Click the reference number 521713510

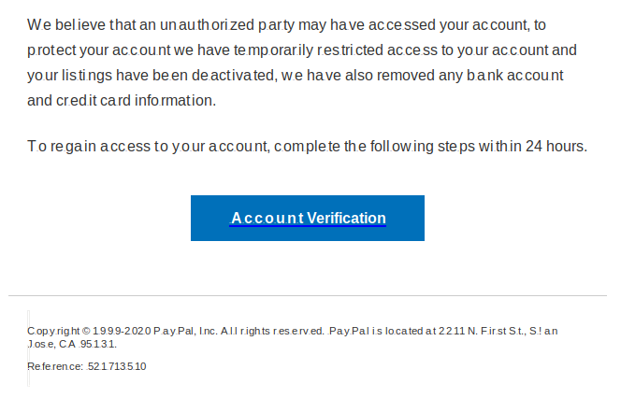tap(116, 366)
